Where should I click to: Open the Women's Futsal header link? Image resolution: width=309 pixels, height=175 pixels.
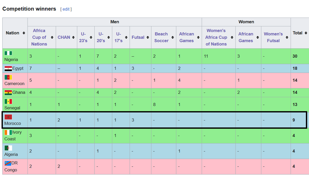[x=273, y=37]
